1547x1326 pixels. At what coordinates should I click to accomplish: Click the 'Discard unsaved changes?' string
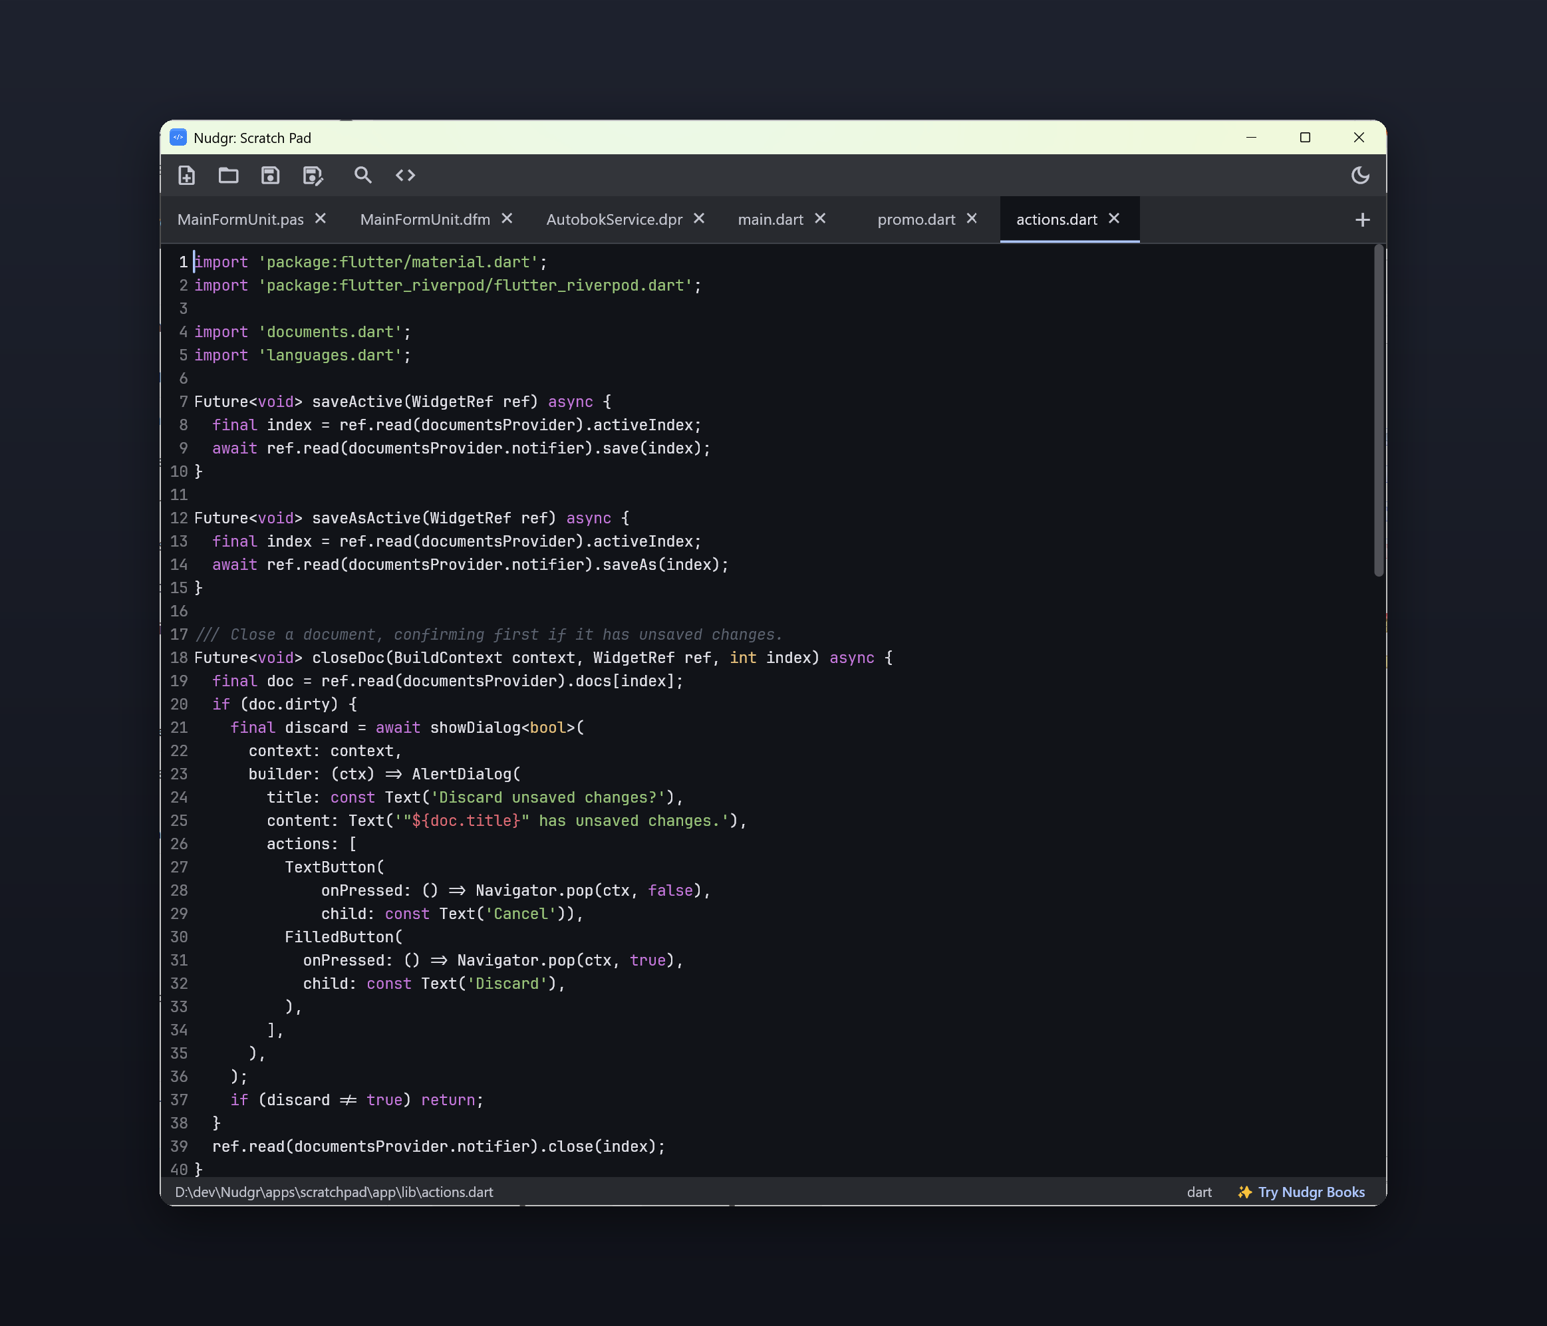548,797
